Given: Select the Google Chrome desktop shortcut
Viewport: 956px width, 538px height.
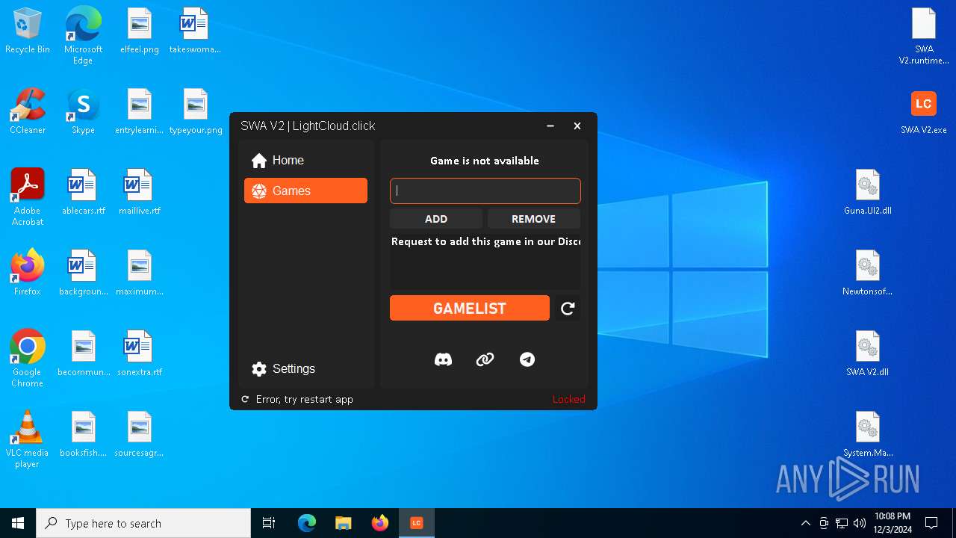Looking at the screenshot, I should point(28,358).
